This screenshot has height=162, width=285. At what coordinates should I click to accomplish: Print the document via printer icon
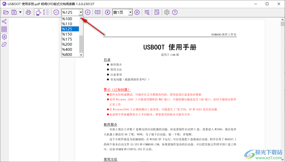28,12
